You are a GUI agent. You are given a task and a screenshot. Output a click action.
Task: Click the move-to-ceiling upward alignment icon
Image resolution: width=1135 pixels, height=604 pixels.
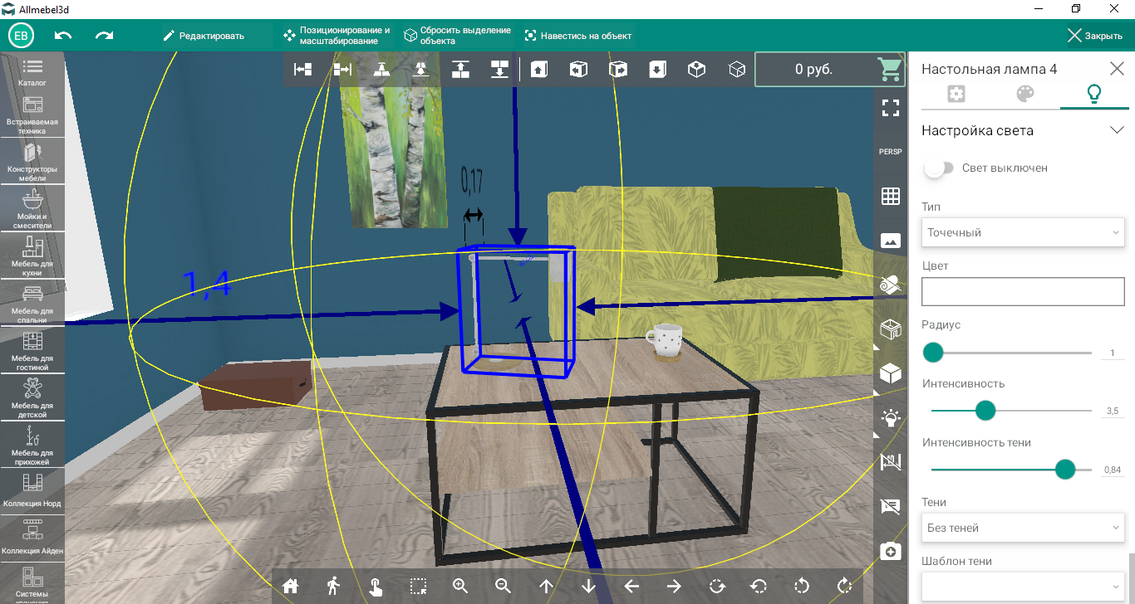coord(460,70)
